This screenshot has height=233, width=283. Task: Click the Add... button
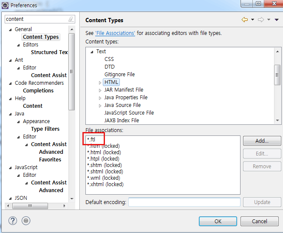(262, 141)
